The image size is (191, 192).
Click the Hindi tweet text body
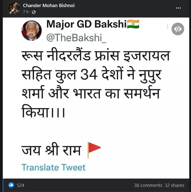click(96, 84)
